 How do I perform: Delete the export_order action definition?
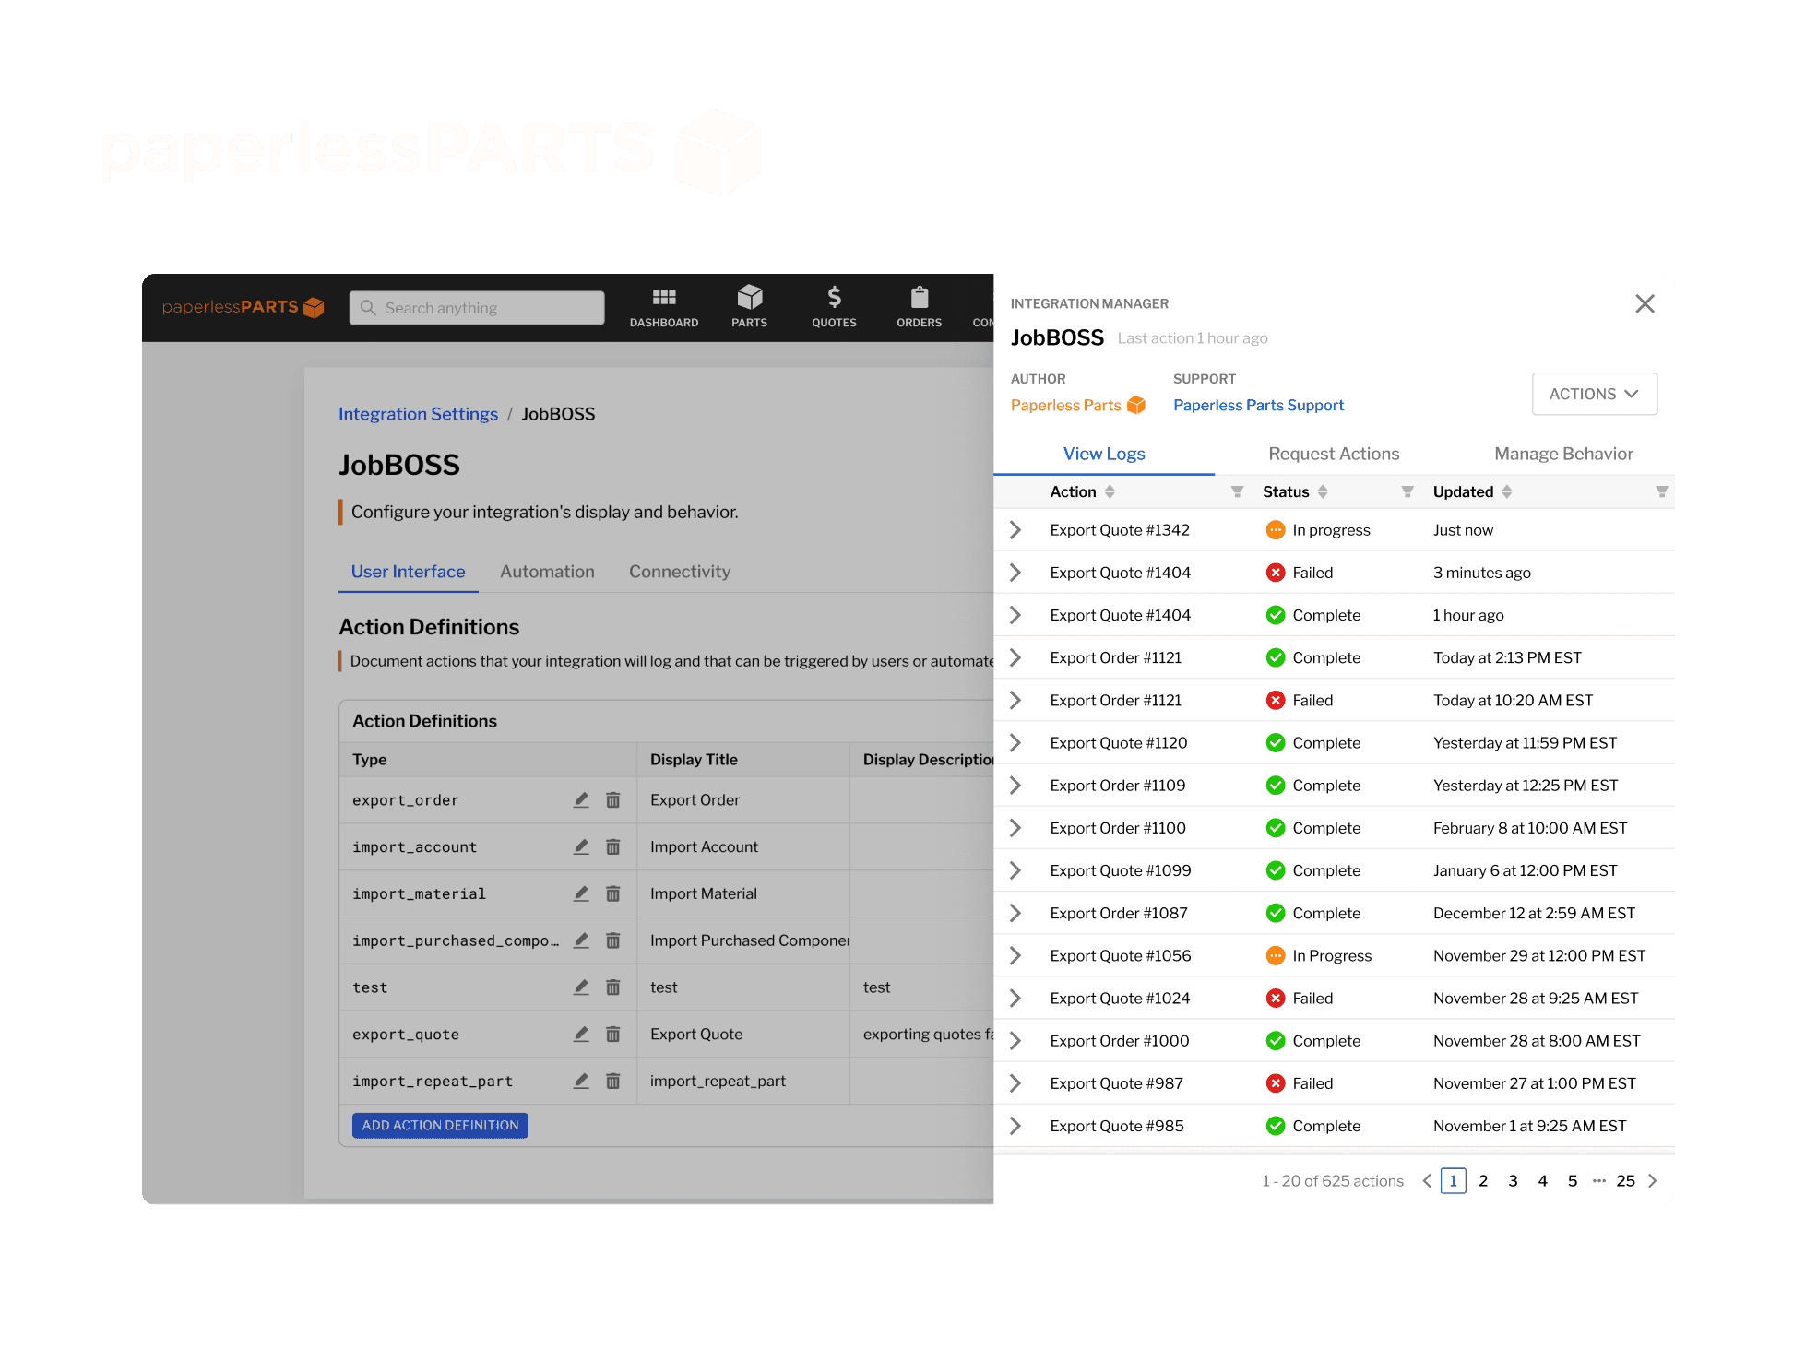click(612, 800)
